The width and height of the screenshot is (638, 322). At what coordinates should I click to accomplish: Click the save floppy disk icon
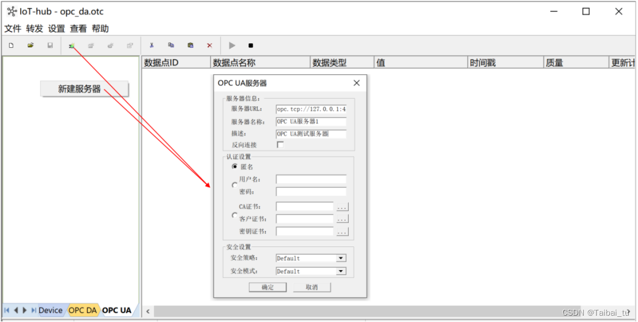pyautogui.click(x=50, y=46)
